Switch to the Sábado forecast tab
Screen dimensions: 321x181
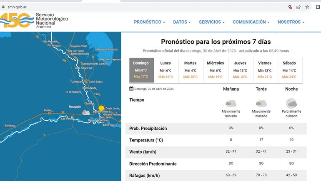(x=289, y=70)
